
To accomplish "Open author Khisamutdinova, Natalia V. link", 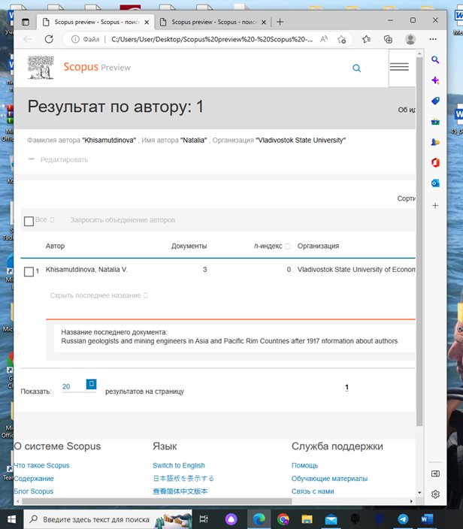I will [x=86, y=269].
